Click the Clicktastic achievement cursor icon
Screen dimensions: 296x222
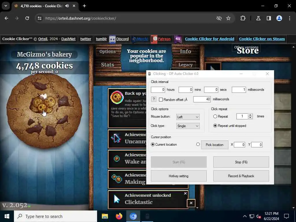(x=117, y=199)
